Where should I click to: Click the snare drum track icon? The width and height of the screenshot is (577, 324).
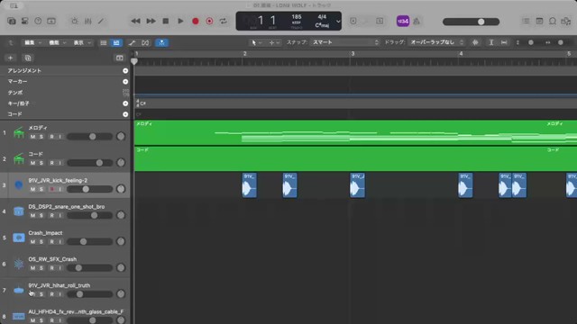[18, 211]
